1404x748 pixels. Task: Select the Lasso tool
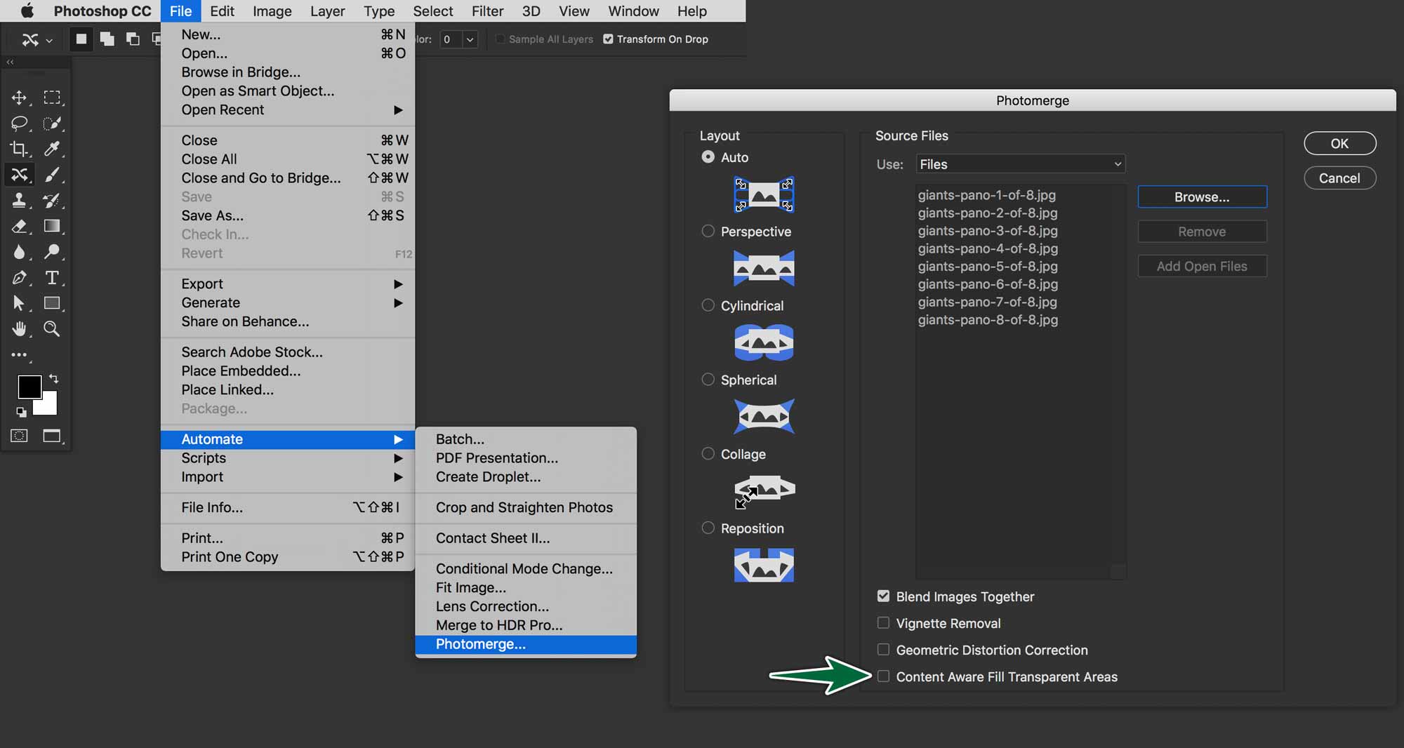click(19, 123)
